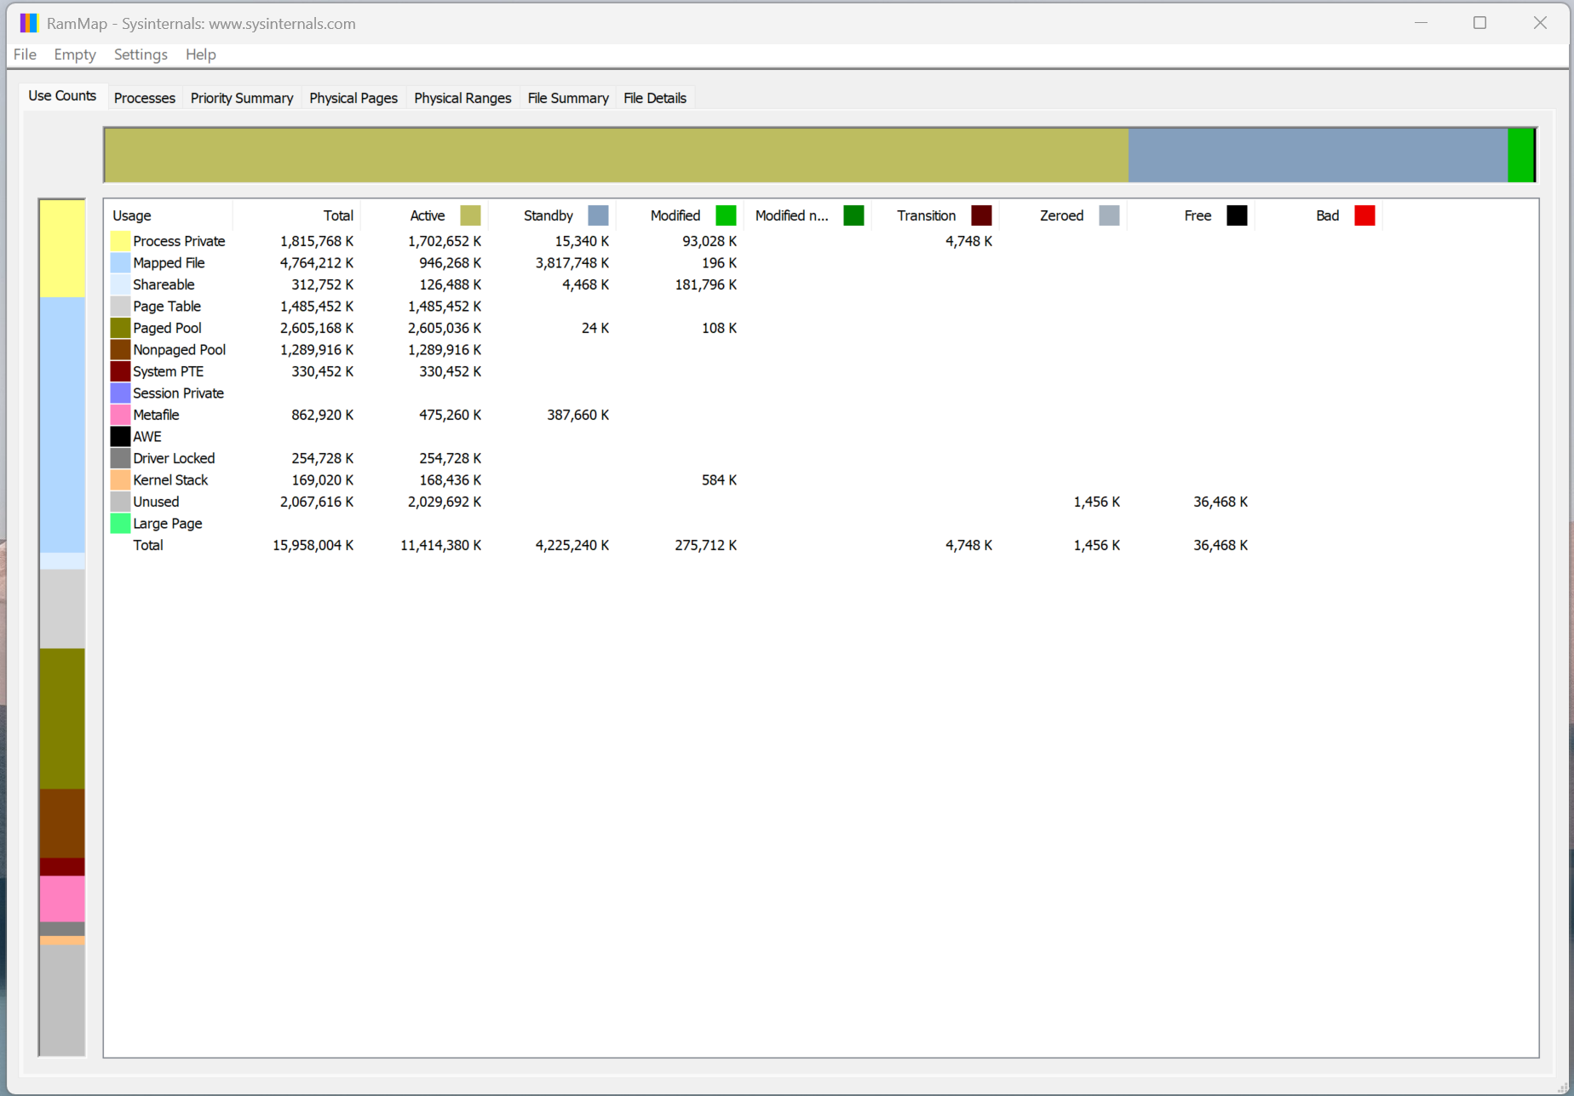Click the AWE black swatch
Image resolution: width=1574 pixels, height=1096 pixels.
[120, 437]
